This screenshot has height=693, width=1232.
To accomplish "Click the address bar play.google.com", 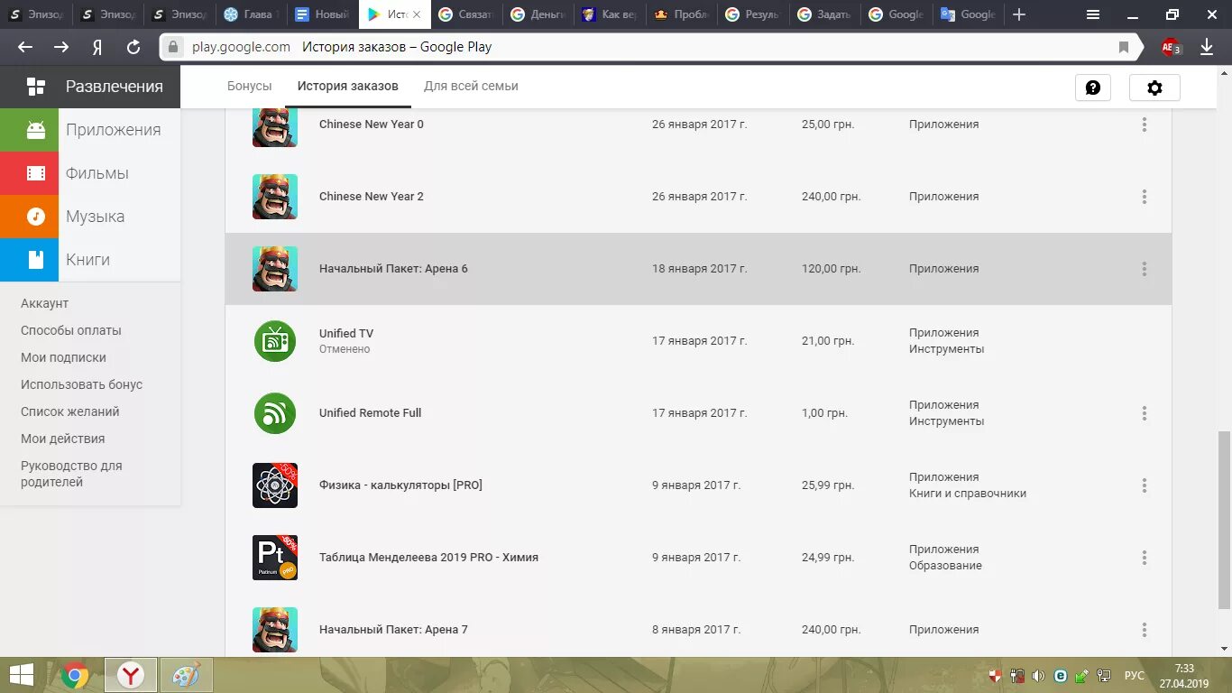I will click(x=241, y=47).
